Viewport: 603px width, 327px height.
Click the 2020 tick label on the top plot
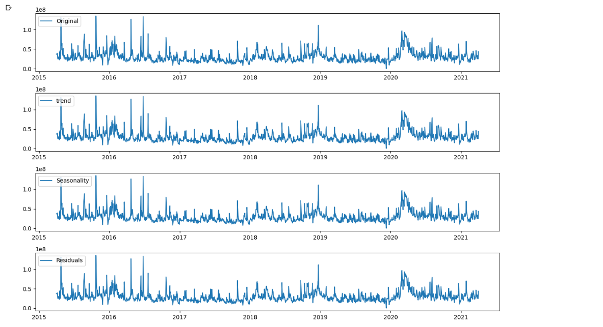(x=391, y=77)
